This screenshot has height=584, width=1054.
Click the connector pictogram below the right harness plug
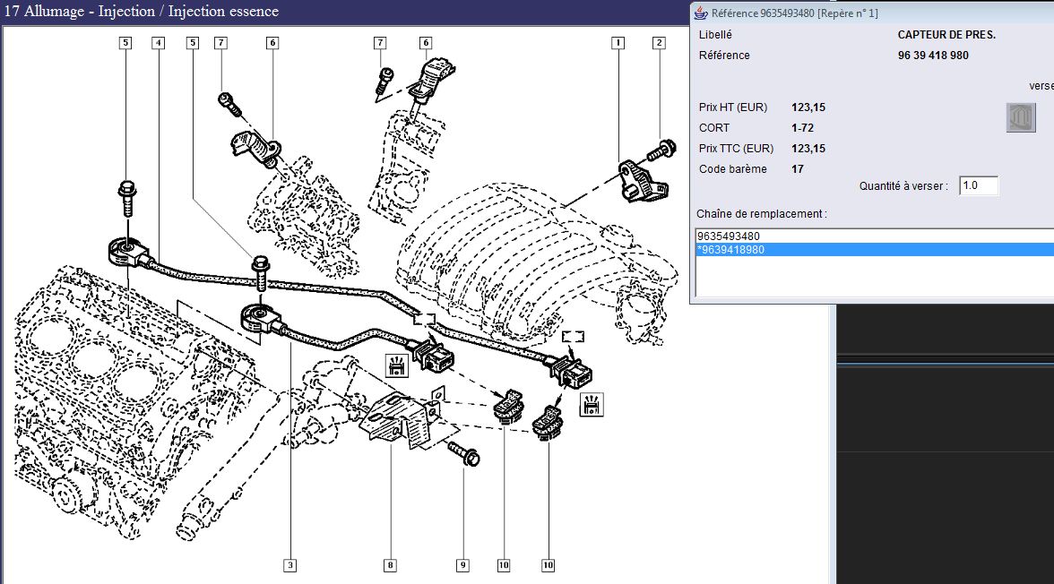[x=592, y=405]
